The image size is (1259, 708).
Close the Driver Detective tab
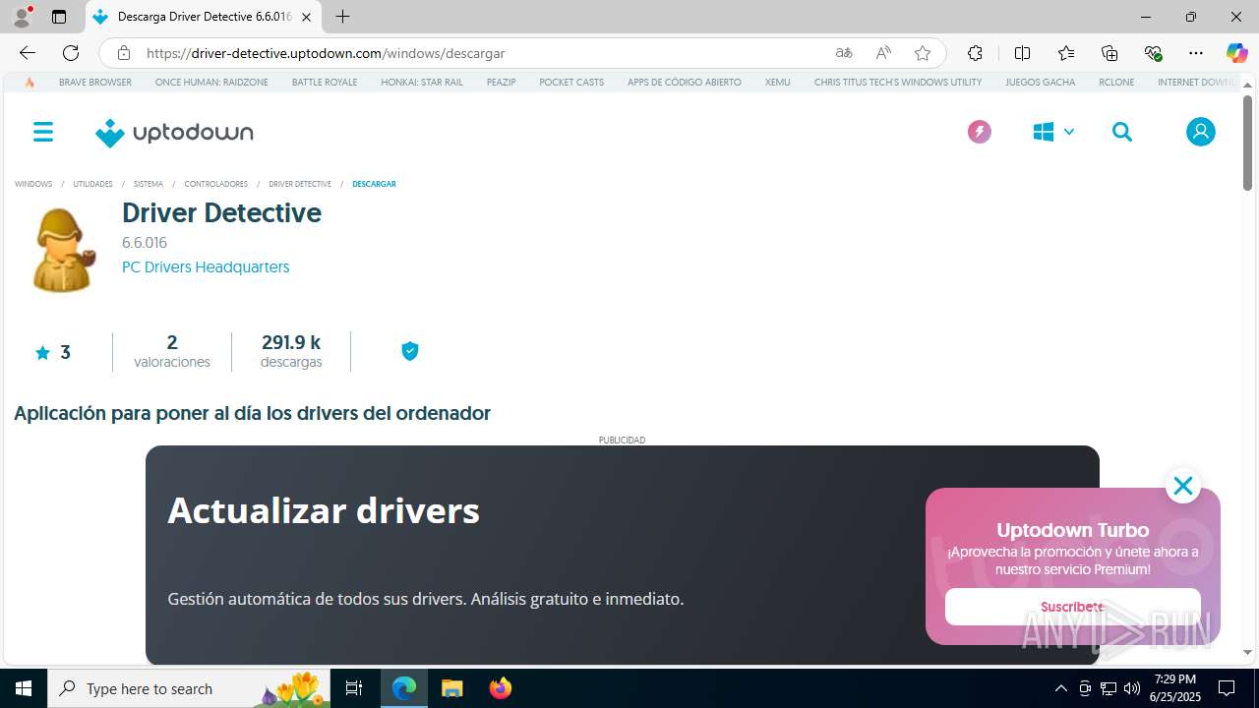pos(306,17)
